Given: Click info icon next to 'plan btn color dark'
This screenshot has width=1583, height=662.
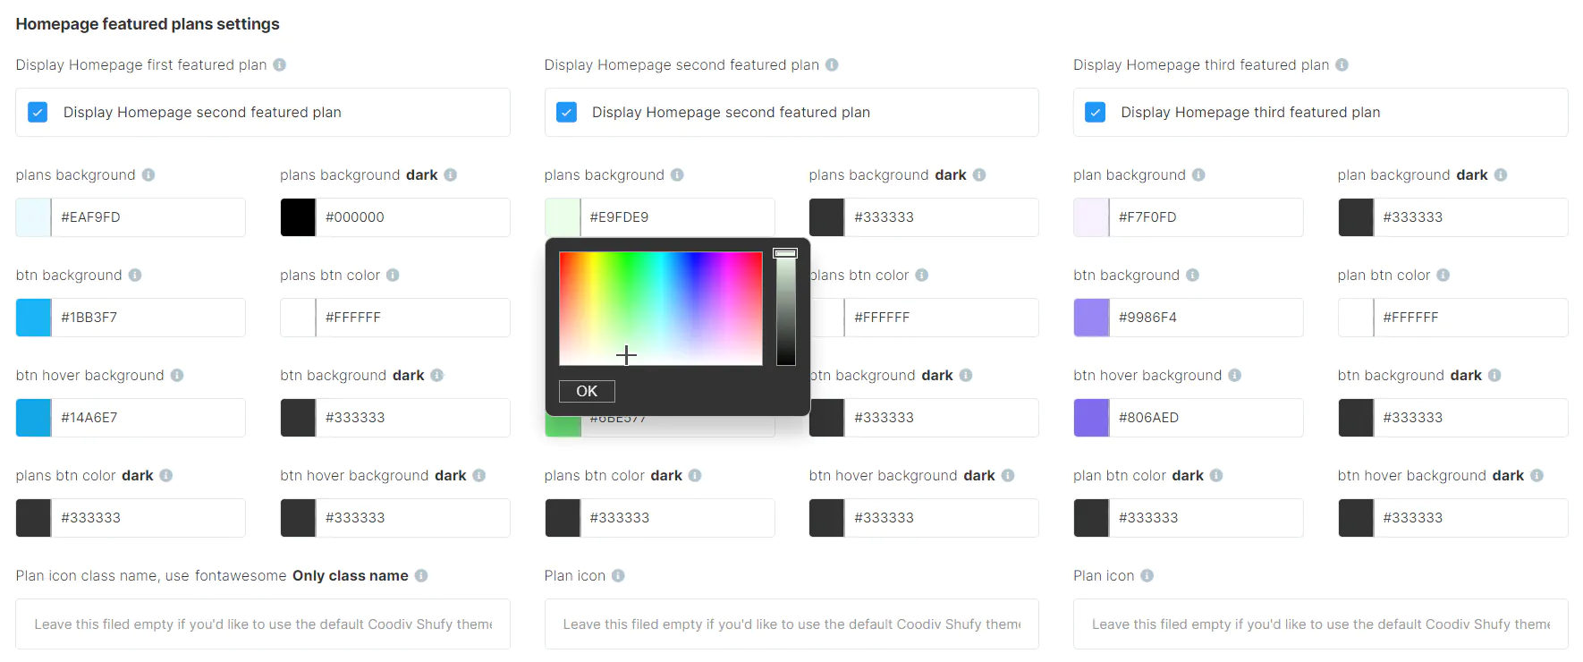Looking at the screenshot, I should pos(1216,476).
